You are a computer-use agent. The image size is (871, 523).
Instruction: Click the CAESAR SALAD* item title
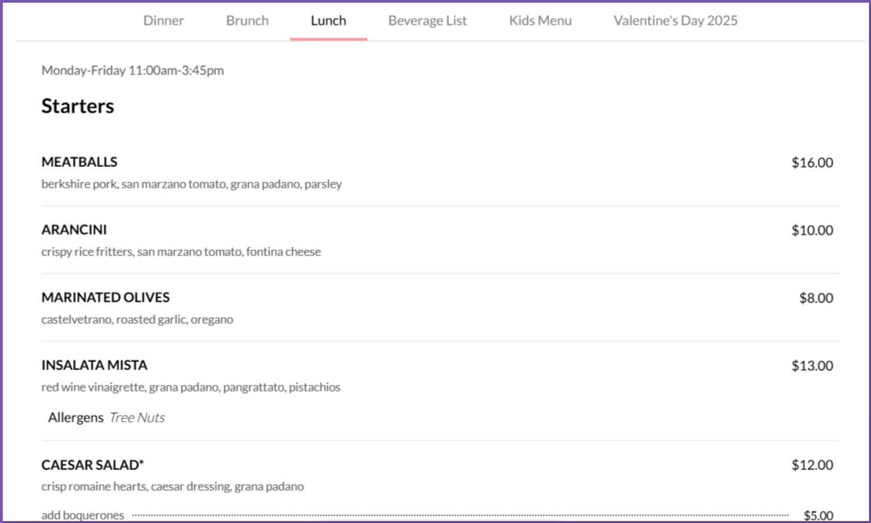(x=93, y=465)
